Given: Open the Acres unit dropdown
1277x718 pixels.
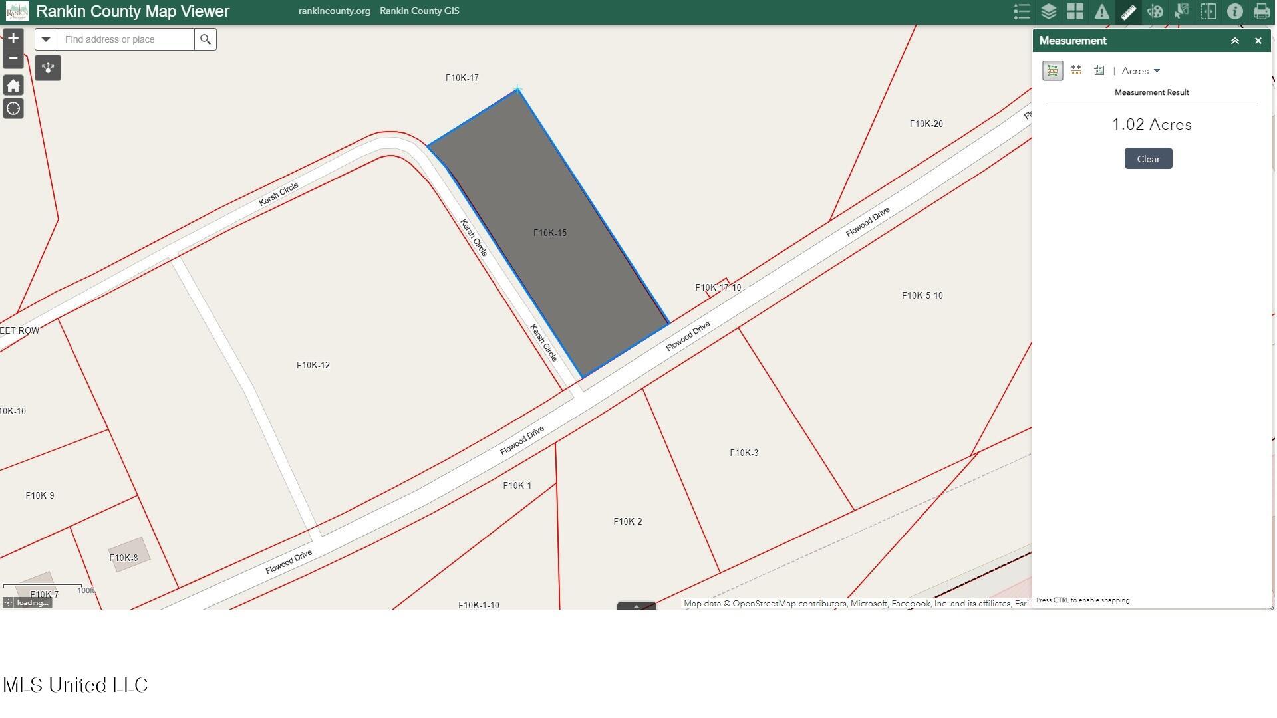Looking at the screenshot, I should point(1141,71).
